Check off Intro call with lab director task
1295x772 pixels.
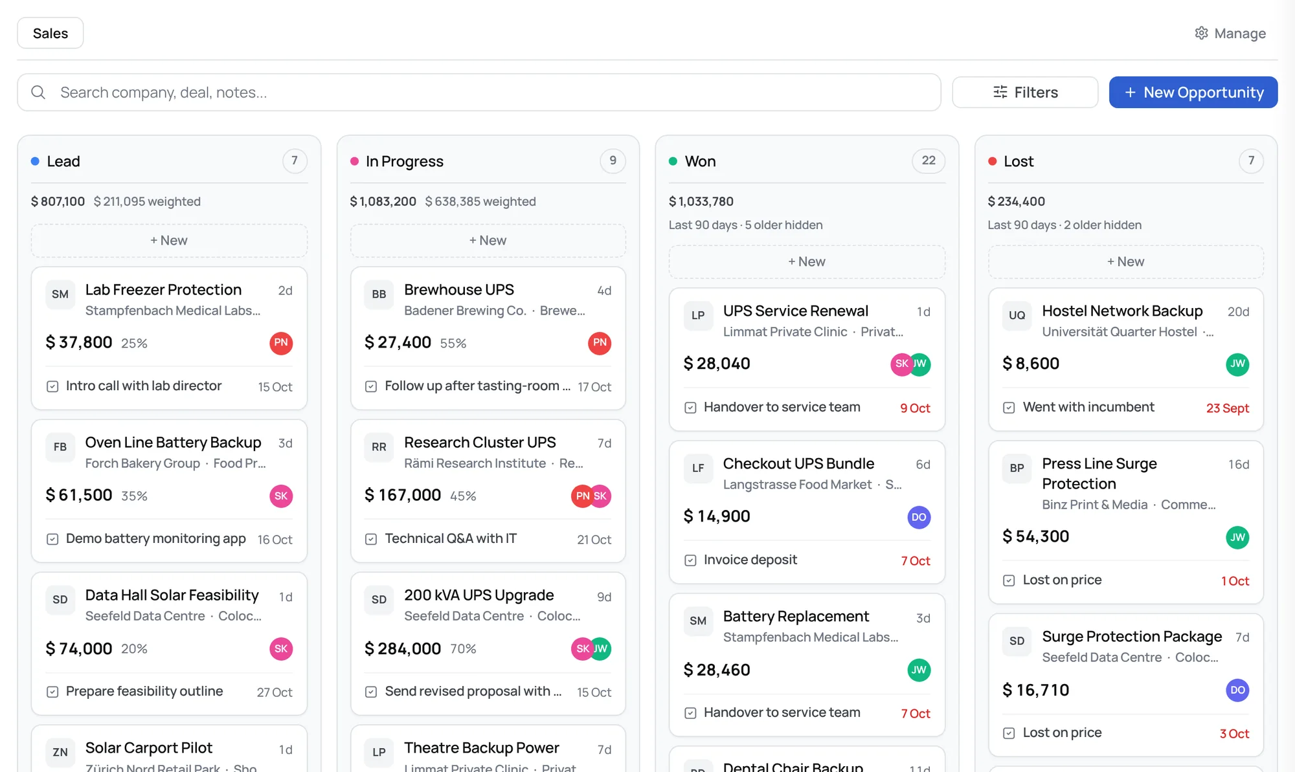pos(52,386)
